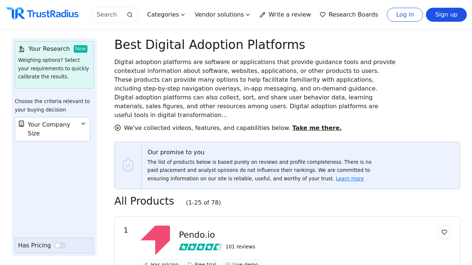Expand the Your Company Size filter
The height and width of the screenshot is (265, 472).
(x=52, y=129)
